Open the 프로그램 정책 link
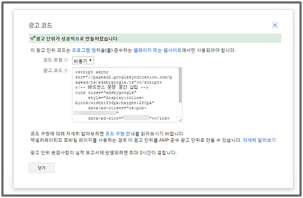The width and height of the screenshot is (303, 198). click(x=86, y=50)
